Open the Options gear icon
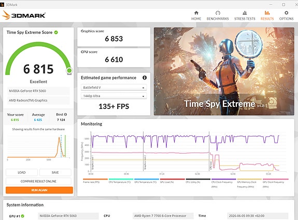Screen dimensions: 298x220 pos(286,13)
